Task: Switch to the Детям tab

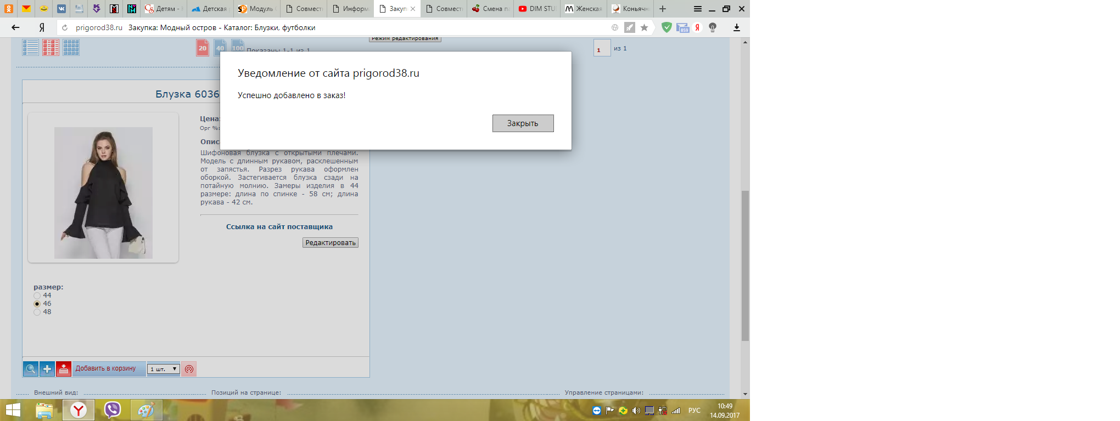Action: (x=164, y=8)
